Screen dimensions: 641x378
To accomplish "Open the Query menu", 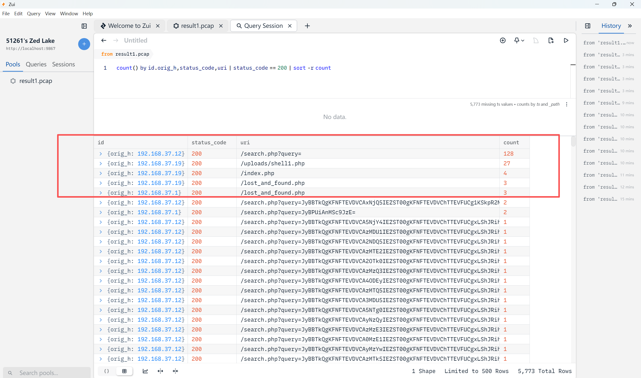I will point(34,14).
